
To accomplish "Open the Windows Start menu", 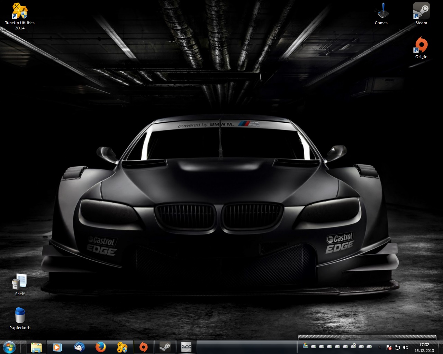I will tap(9, 347).
